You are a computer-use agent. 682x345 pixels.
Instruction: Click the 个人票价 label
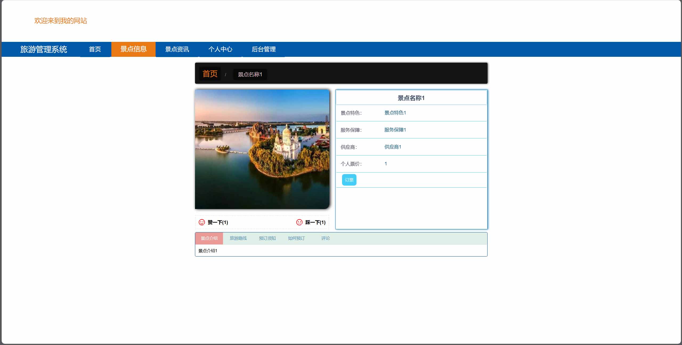point(351,164)
